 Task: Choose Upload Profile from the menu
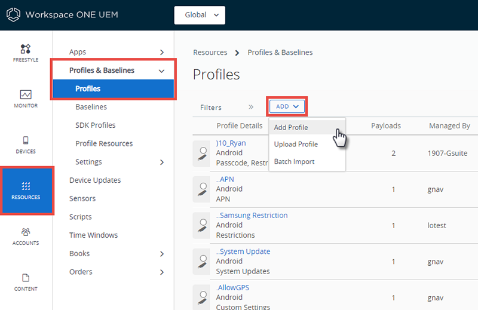click(307, 144)
